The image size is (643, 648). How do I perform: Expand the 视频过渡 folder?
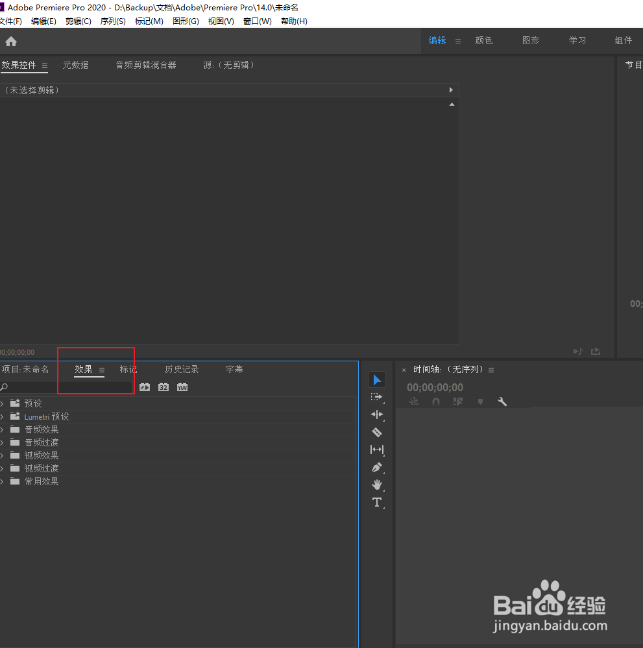pyautogui.click(x=2, y=468)
